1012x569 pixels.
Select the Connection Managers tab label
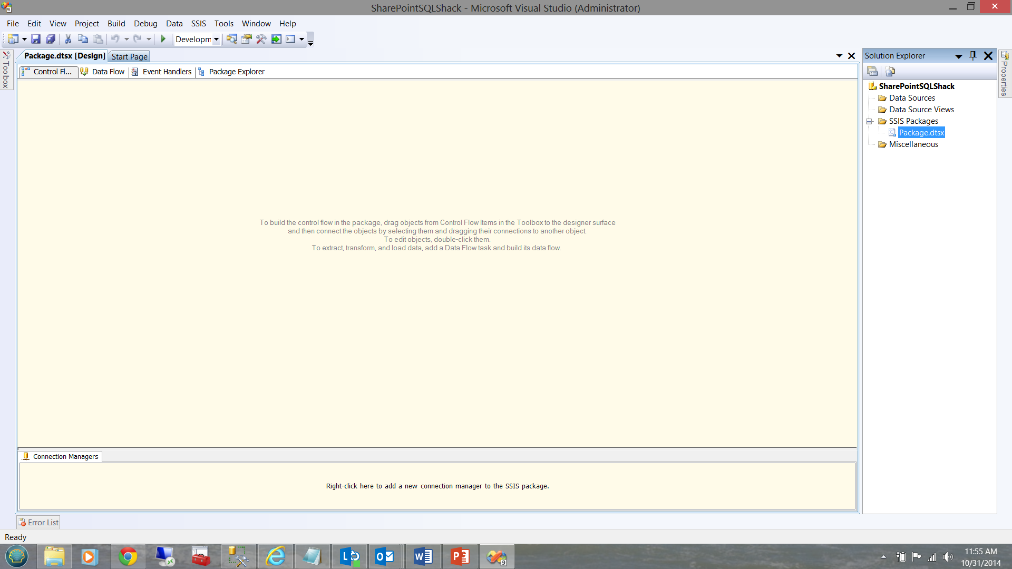click(65, 456)
